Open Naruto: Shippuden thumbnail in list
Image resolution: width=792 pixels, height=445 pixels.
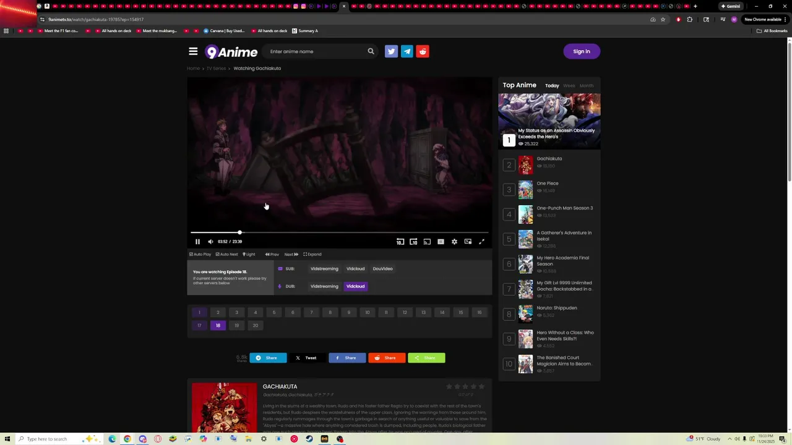pos(525,314)
